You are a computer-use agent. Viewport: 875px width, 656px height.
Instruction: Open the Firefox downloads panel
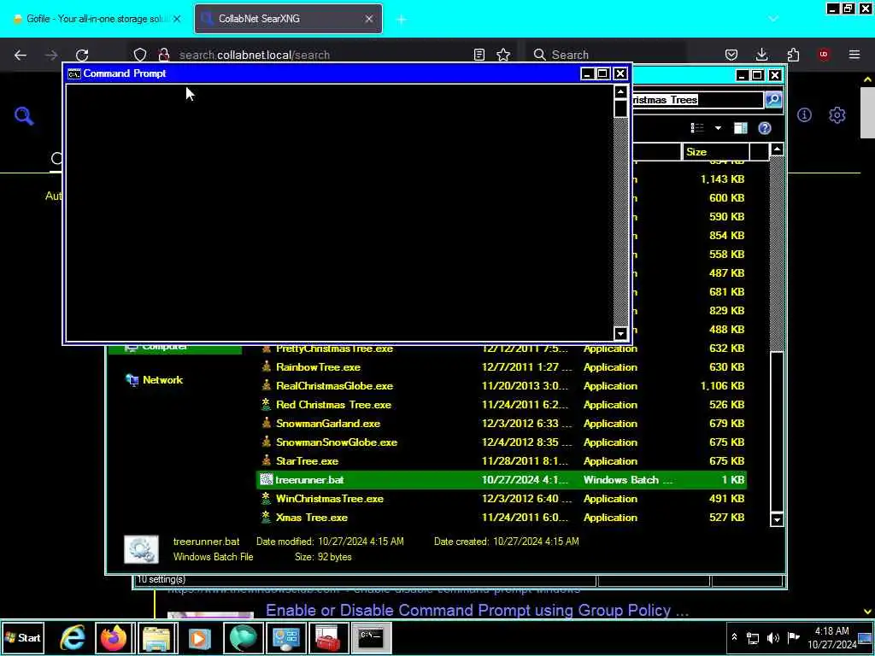tap(761, 55)
